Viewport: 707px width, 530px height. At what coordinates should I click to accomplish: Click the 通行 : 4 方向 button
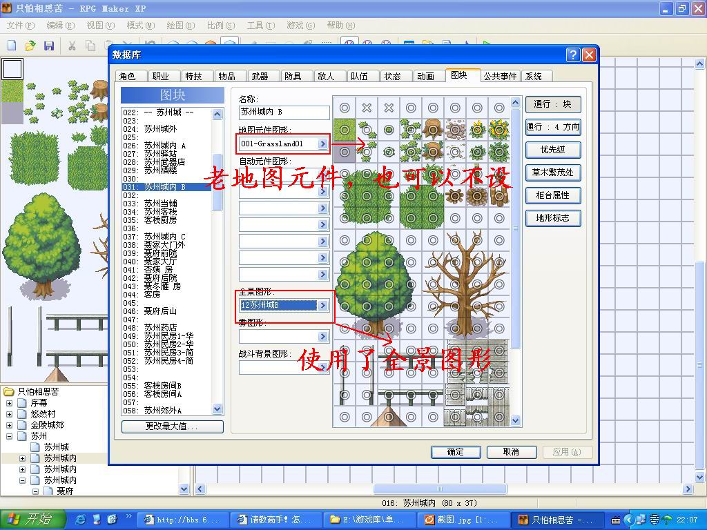pos(553,127)
